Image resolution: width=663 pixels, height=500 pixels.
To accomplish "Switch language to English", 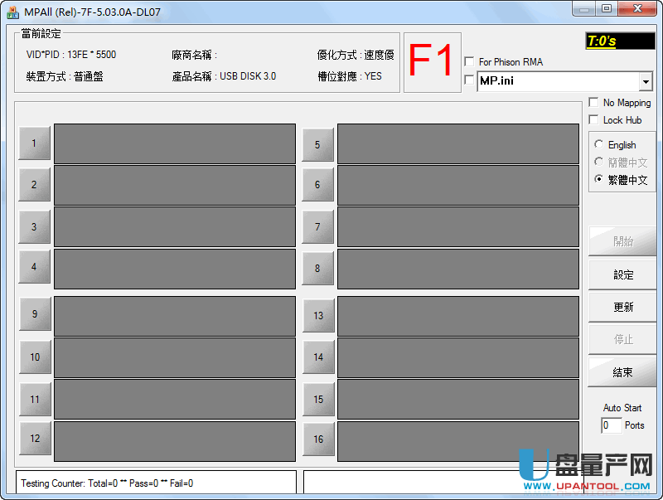I will (x=599, y=145).
